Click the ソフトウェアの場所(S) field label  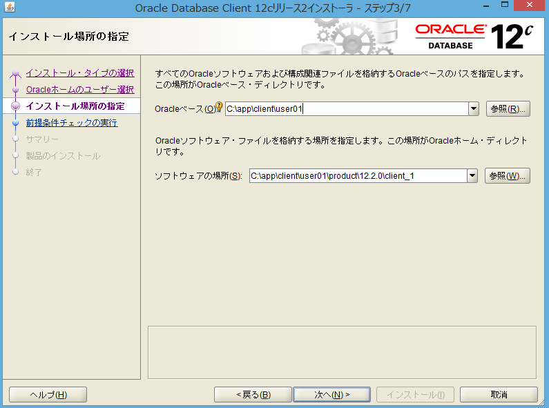tap(198, 175)
